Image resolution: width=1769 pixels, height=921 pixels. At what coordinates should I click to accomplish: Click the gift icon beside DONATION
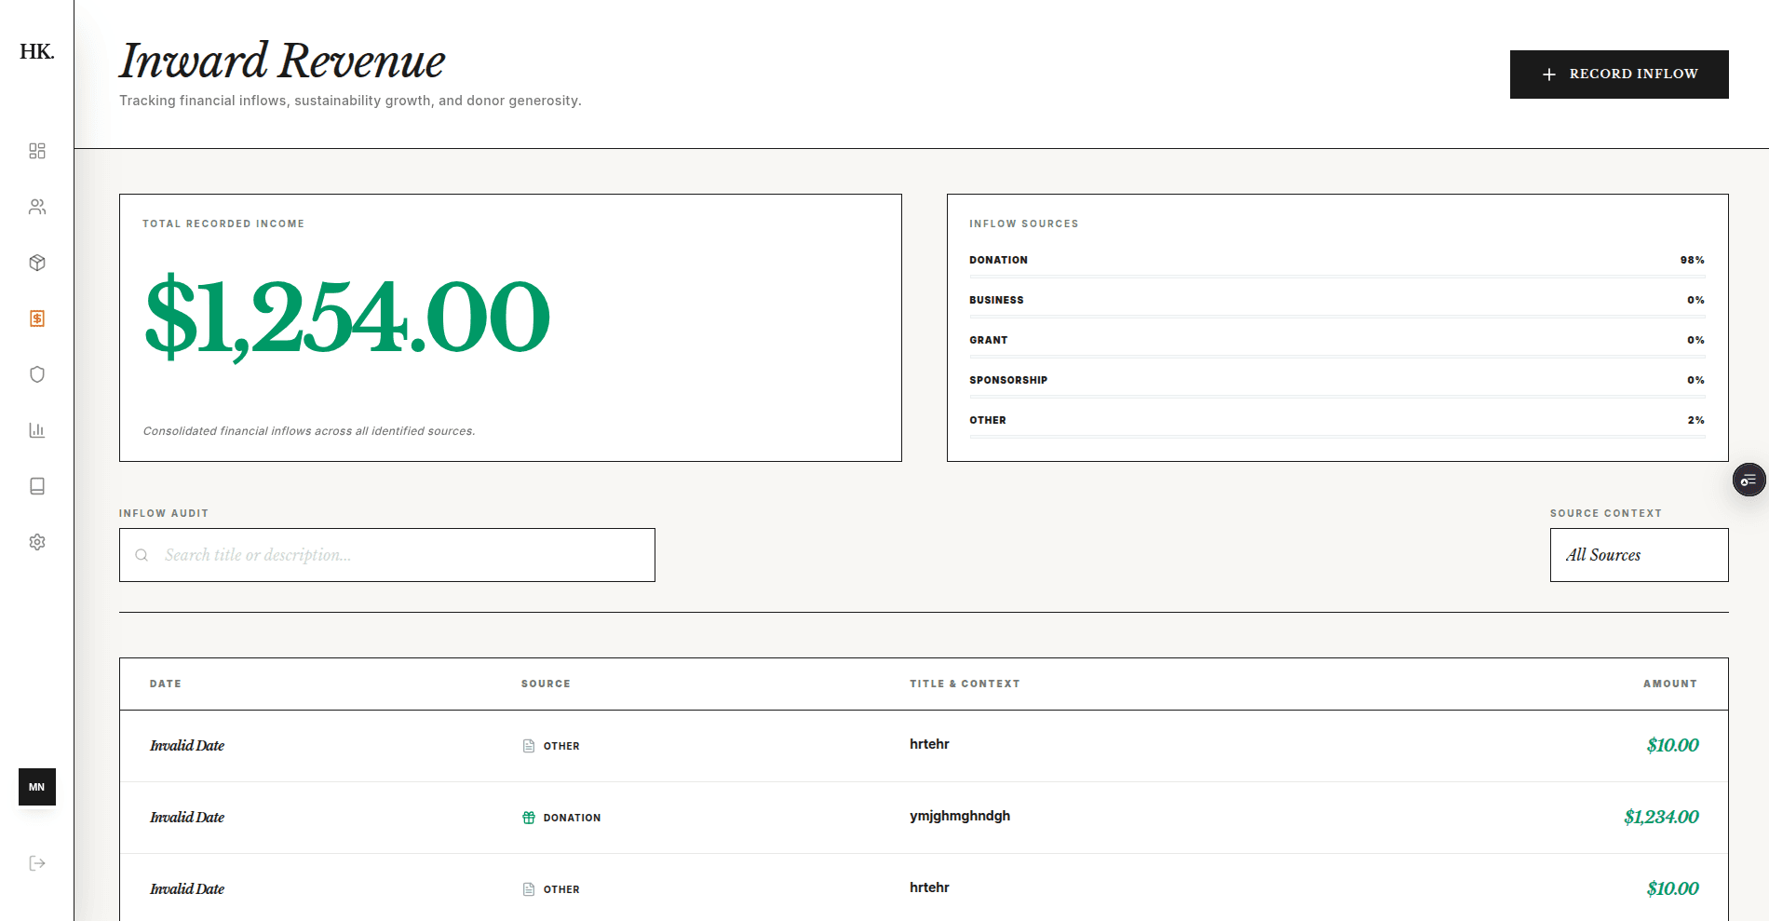(x=529, y=818)
